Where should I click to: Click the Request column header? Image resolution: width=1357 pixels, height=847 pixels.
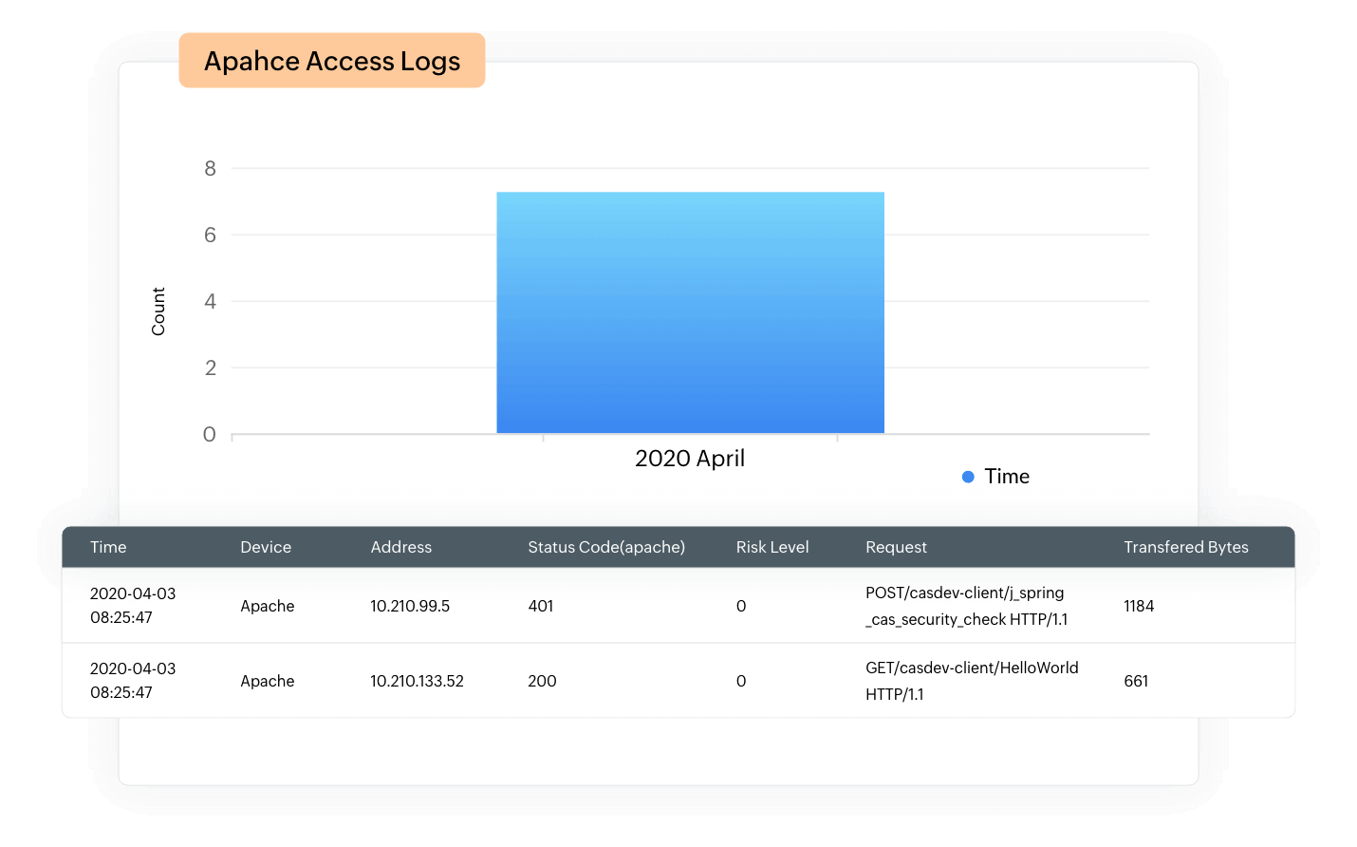pyautogui.click(x=896, y=547)
